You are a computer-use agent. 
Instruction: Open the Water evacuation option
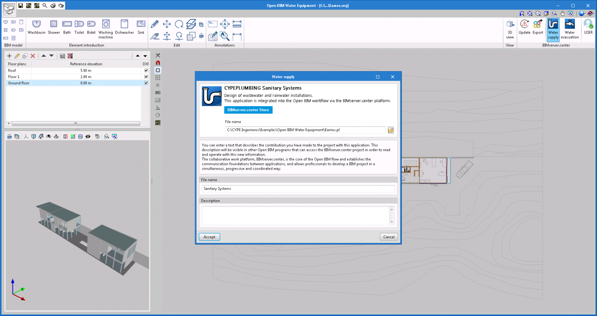pyautogui.click(x=570, y=29)
